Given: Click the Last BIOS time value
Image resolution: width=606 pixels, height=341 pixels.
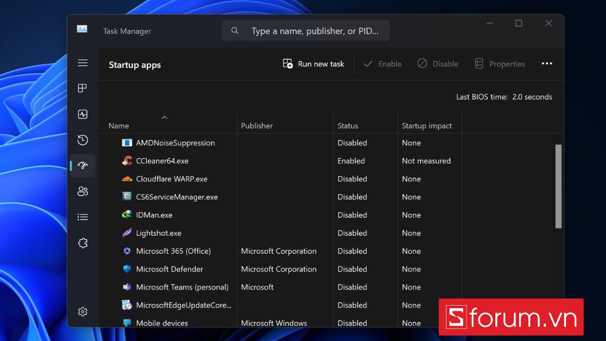Looking at the screenshot, I should 532,97.
